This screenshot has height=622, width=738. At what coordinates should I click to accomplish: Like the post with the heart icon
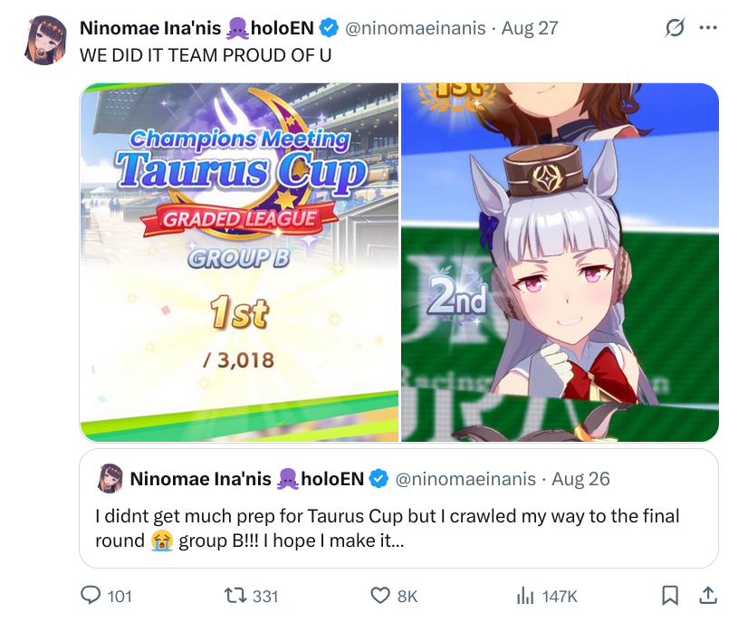380,596
